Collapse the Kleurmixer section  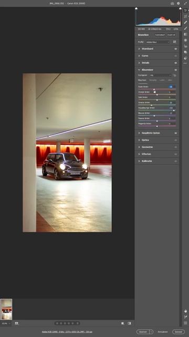[139, 70]
